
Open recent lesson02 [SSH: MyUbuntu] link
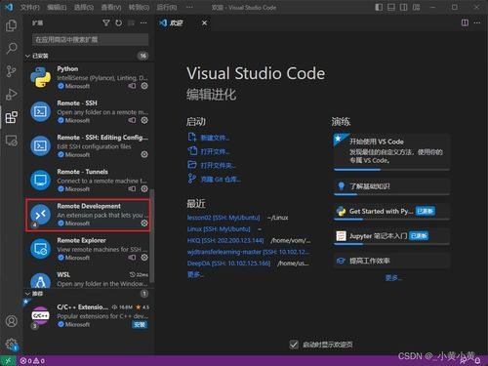[224, 218]
